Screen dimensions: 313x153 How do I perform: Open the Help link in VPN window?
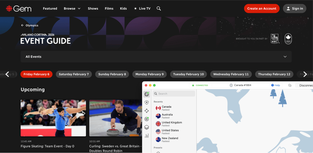[x=276, y=85]
